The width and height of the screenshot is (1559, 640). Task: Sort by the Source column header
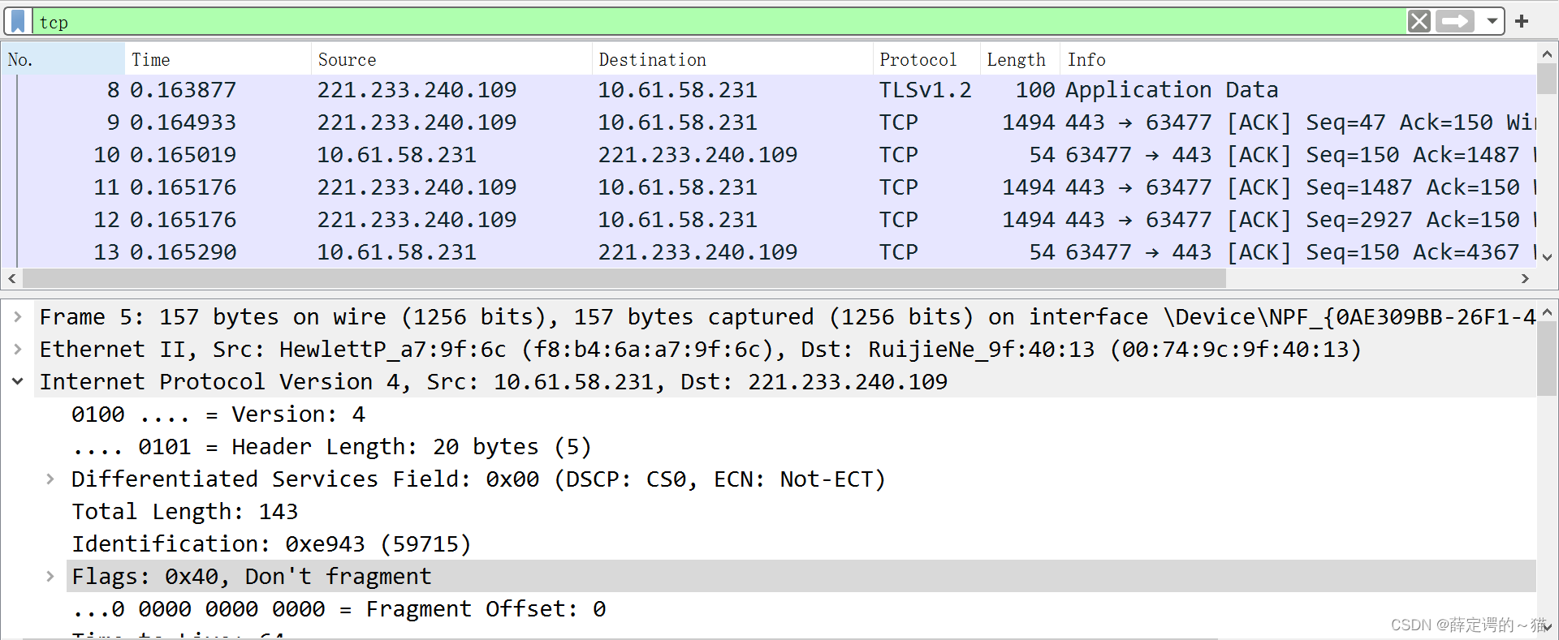pos(451,59)
